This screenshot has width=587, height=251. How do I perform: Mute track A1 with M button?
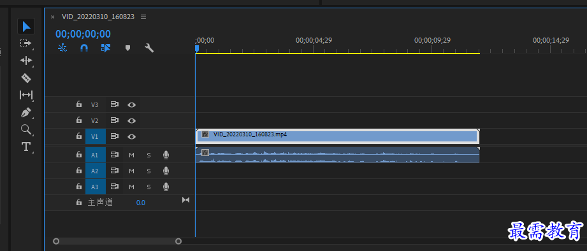click(x=131, y=155)
